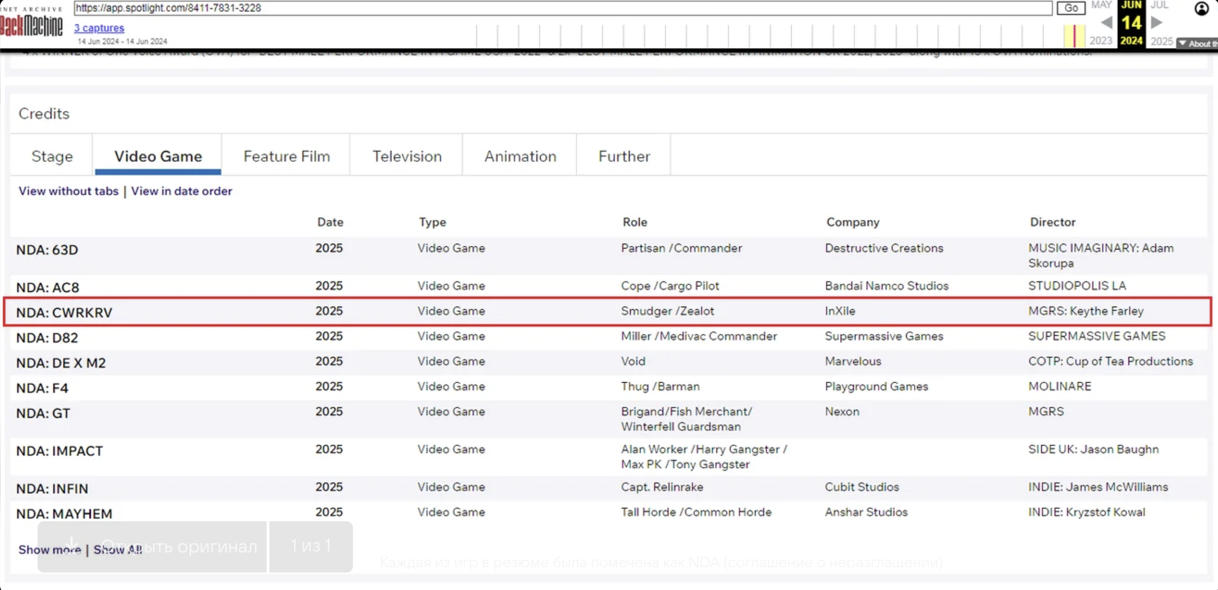Go to next capture arrow
This screenshot has height=590, width=1218.
click(x=1157, y=23)
